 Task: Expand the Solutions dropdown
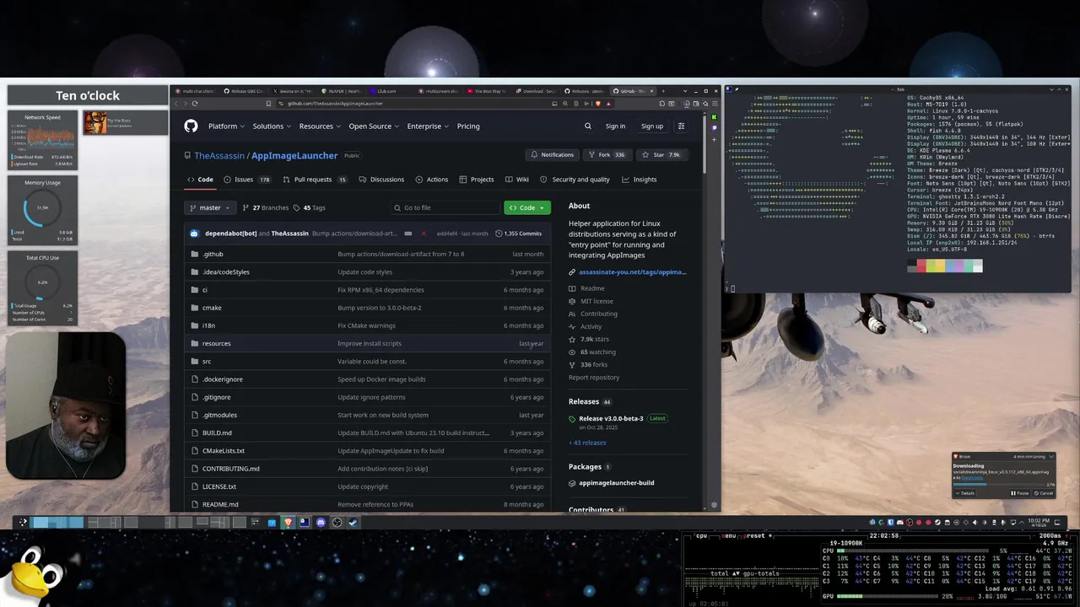(272, 126)
